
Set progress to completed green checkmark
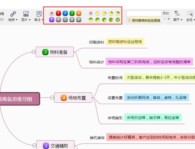[118, 20]
